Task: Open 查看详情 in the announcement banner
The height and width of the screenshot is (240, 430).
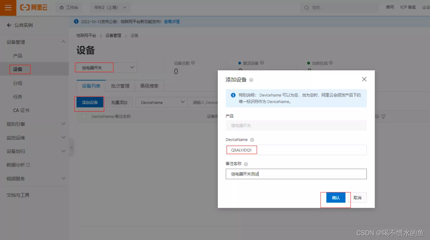Action: (x=171, y=22)
